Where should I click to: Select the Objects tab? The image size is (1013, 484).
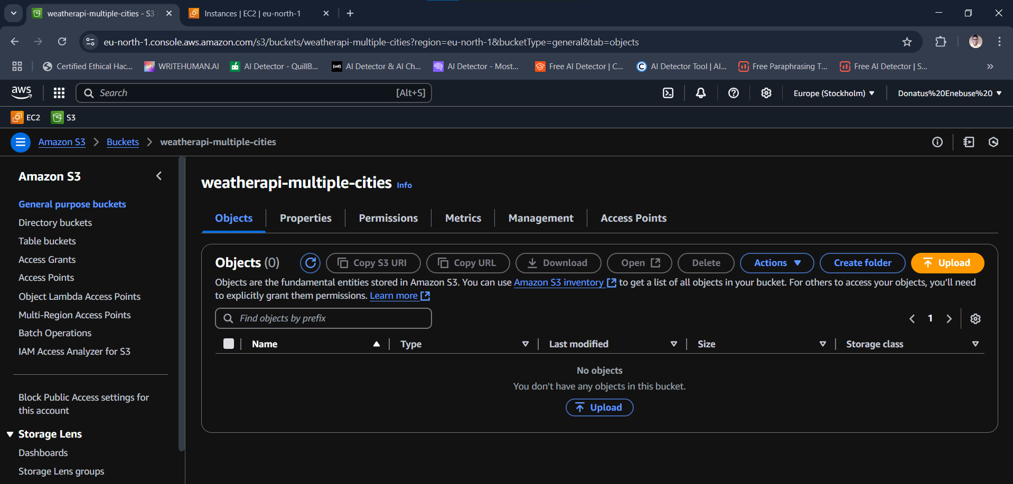point(233,218)
